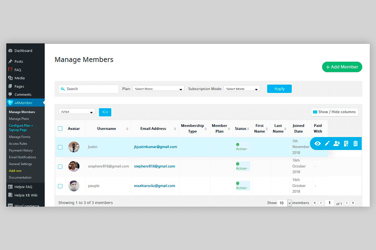This screenshot has width=376, height=250.
Task: Click the pencil edit icon in Justin's row
Action: 327,144
